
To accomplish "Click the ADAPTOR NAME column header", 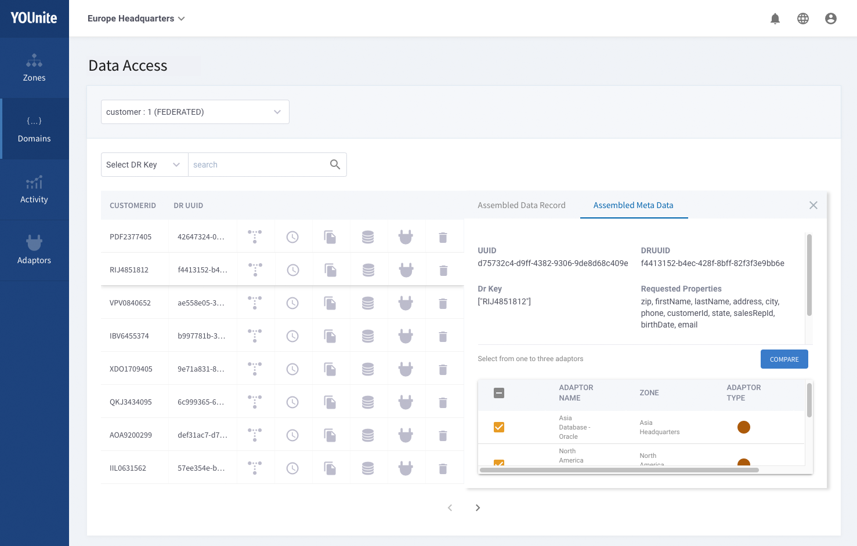I will coord(576,393).
